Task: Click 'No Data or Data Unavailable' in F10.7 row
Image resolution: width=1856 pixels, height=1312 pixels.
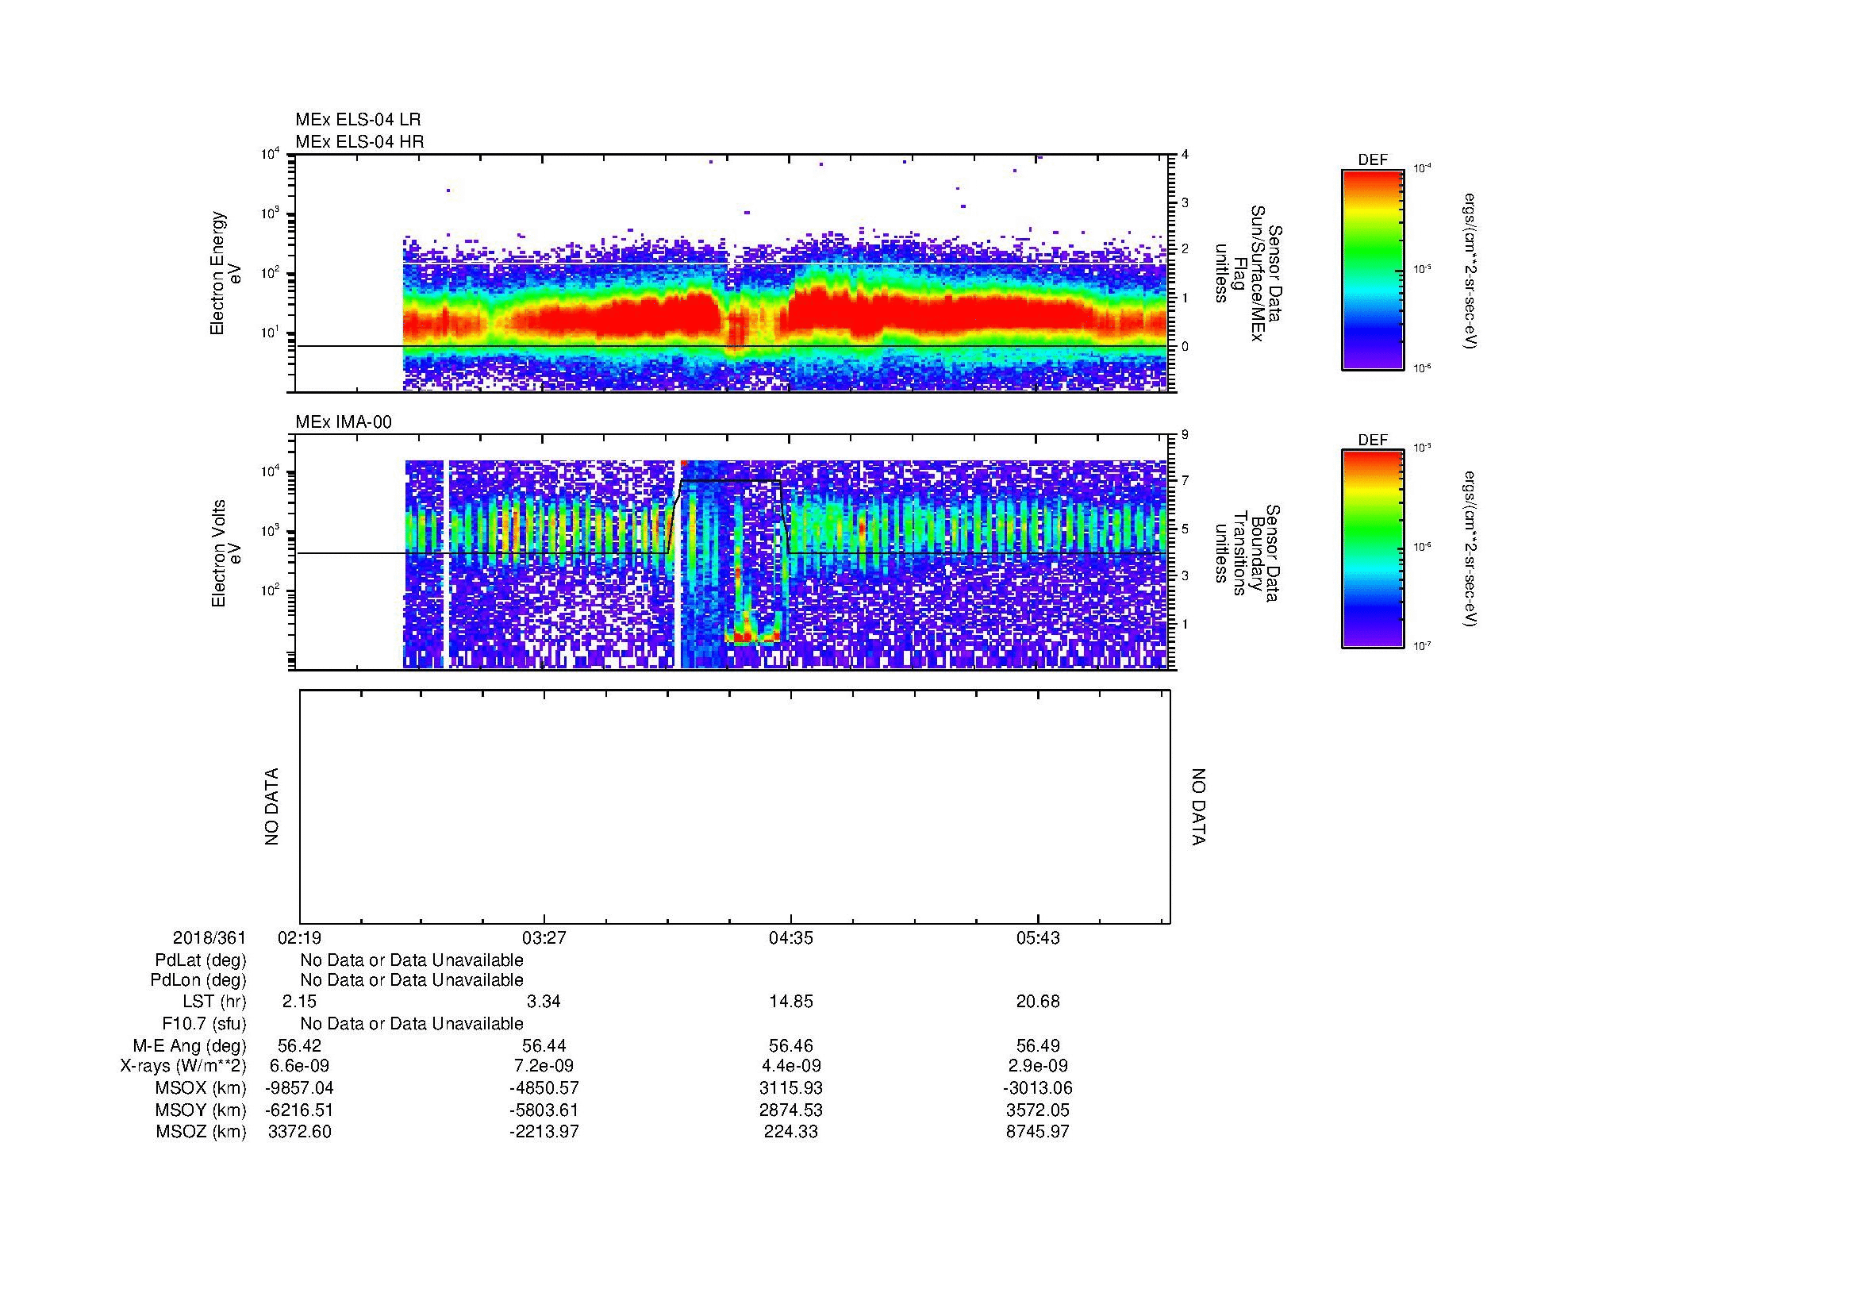Action: pos(412,1024)
